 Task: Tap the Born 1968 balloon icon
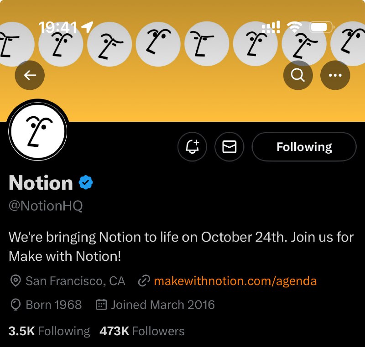point(16,305)
